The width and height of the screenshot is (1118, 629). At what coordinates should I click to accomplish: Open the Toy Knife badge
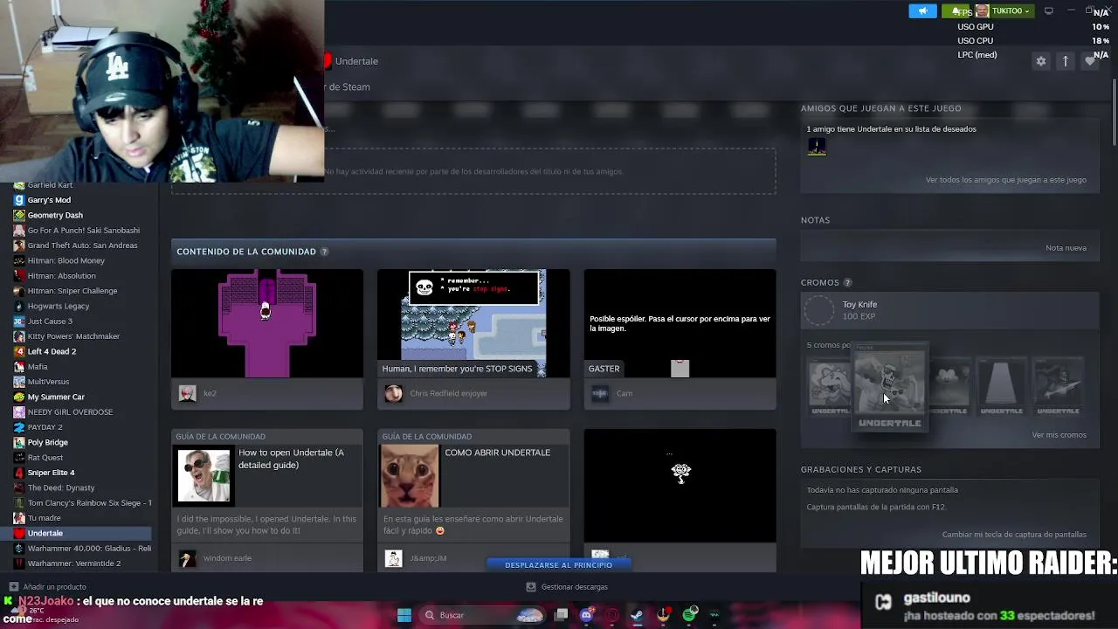point(949,310)
